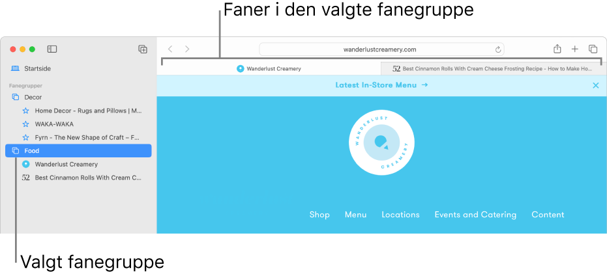The height and width of the screenshot is (277, 607).
Task: Follow the Latest In-Store Menu link
Action: (381, 85)
